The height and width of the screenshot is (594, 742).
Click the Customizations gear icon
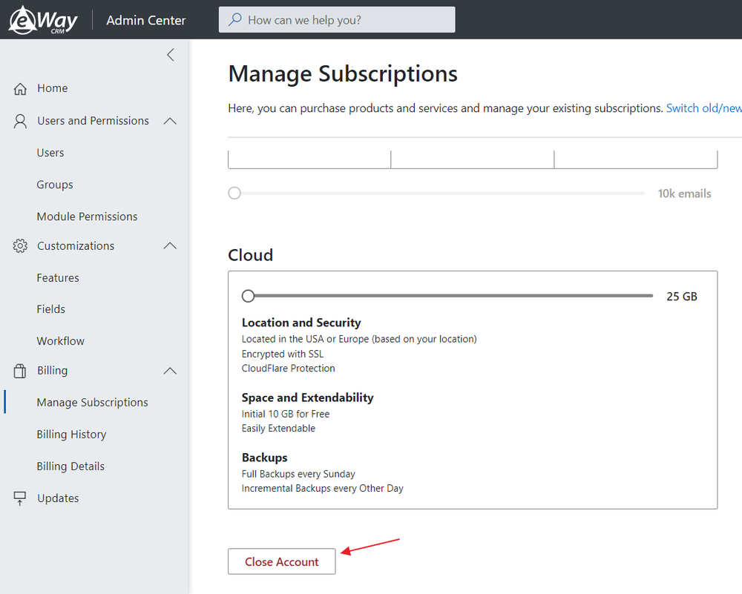(20, 246)
